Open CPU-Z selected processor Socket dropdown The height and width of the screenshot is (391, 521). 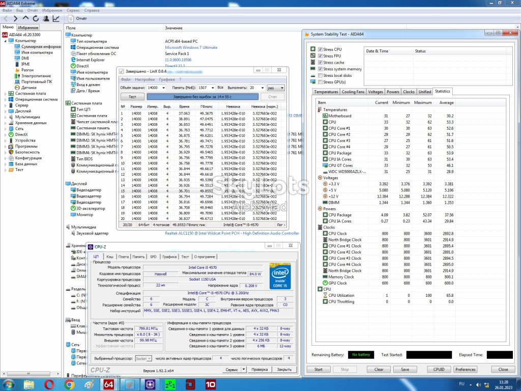click(143, 358)
